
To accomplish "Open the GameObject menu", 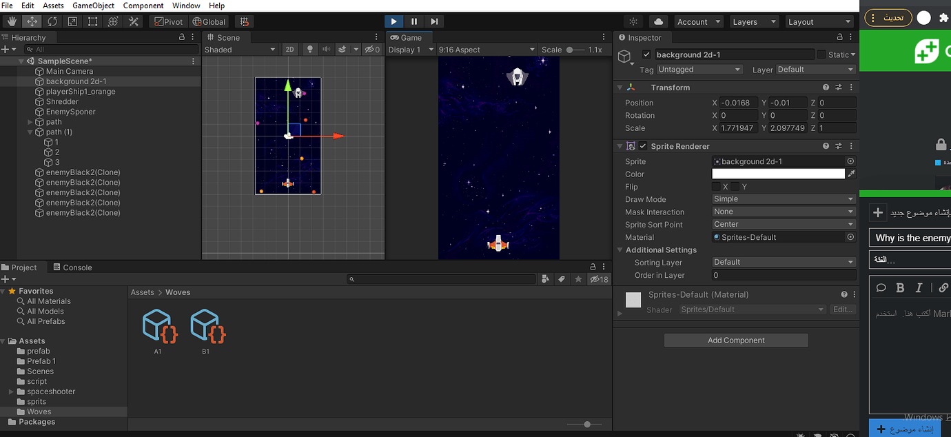I will coord(93,6).
